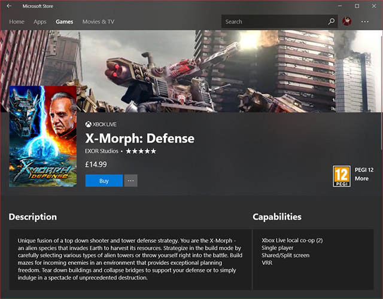Viewport: 383px width, 299px height.
Task: Close the Microsoft Store window
Action: (x=374, y=6)
